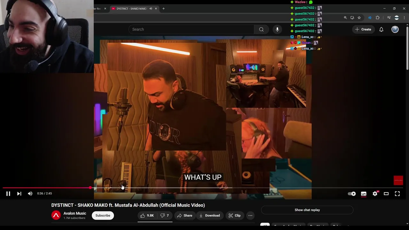409x230 pixels.
Task: Close the DYSTINCT - SHAKO MAKO tab
Action: (156, 9)
